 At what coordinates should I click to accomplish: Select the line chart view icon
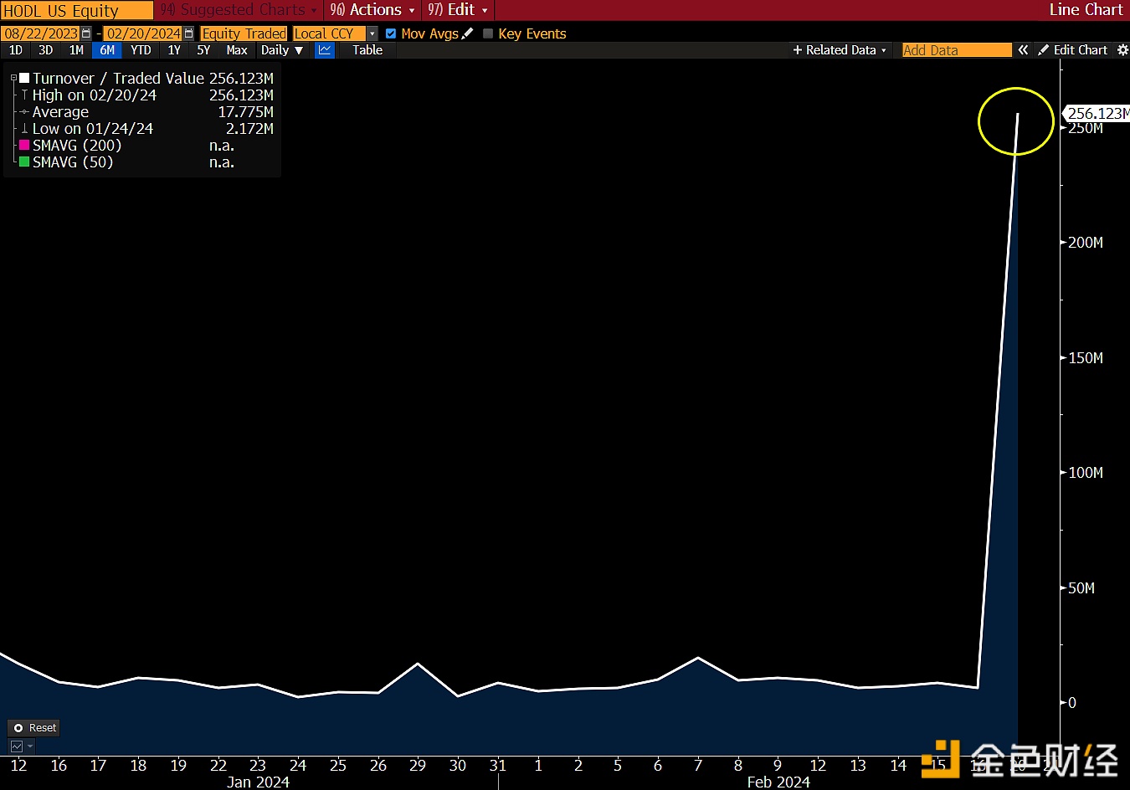(x=325, y=50)
